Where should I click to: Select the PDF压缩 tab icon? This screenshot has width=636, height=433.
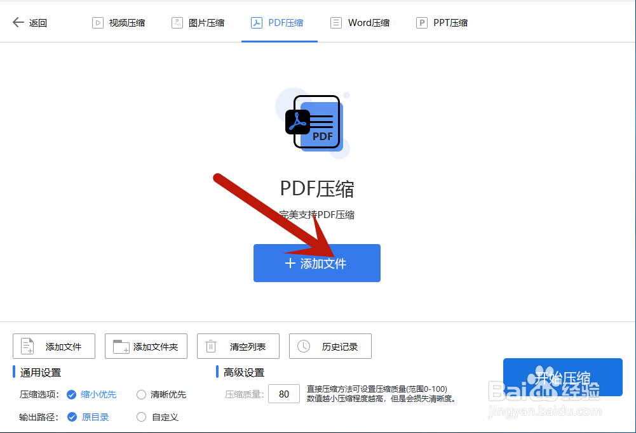[x=256, y=22]
